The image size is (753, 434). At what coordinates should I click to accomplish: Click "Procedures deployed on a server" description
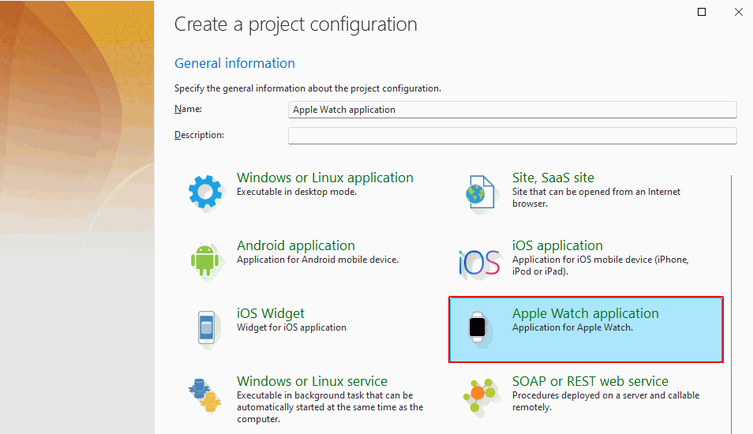click(606, 401)
